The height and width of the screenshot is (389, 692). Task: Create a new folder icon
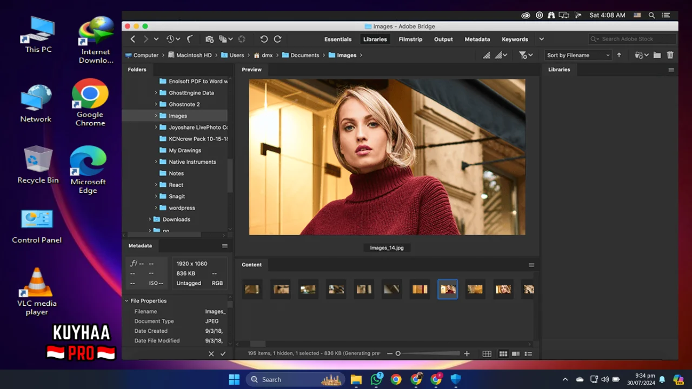(657, 55)
